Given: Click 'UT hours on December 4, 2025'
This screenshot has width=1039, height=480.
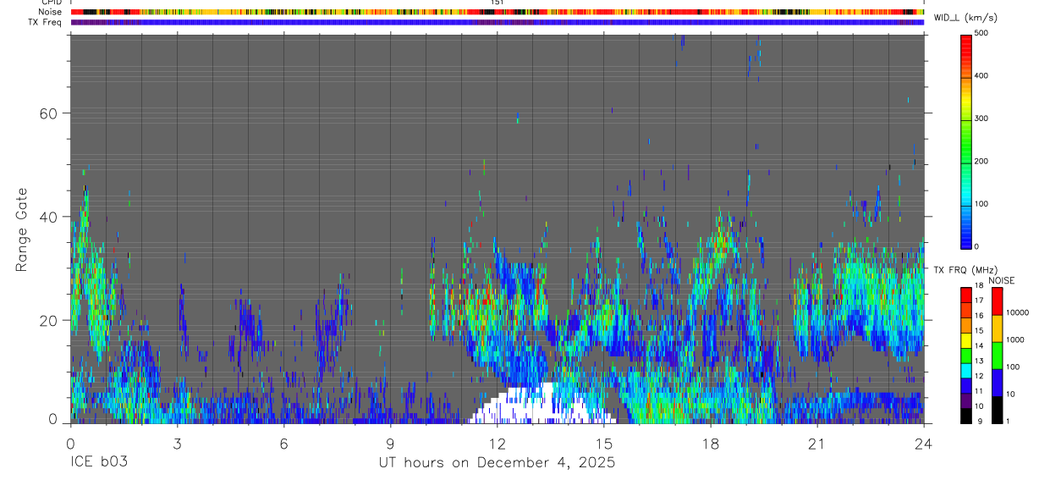Looking at the screenshot, I should 497,463.
